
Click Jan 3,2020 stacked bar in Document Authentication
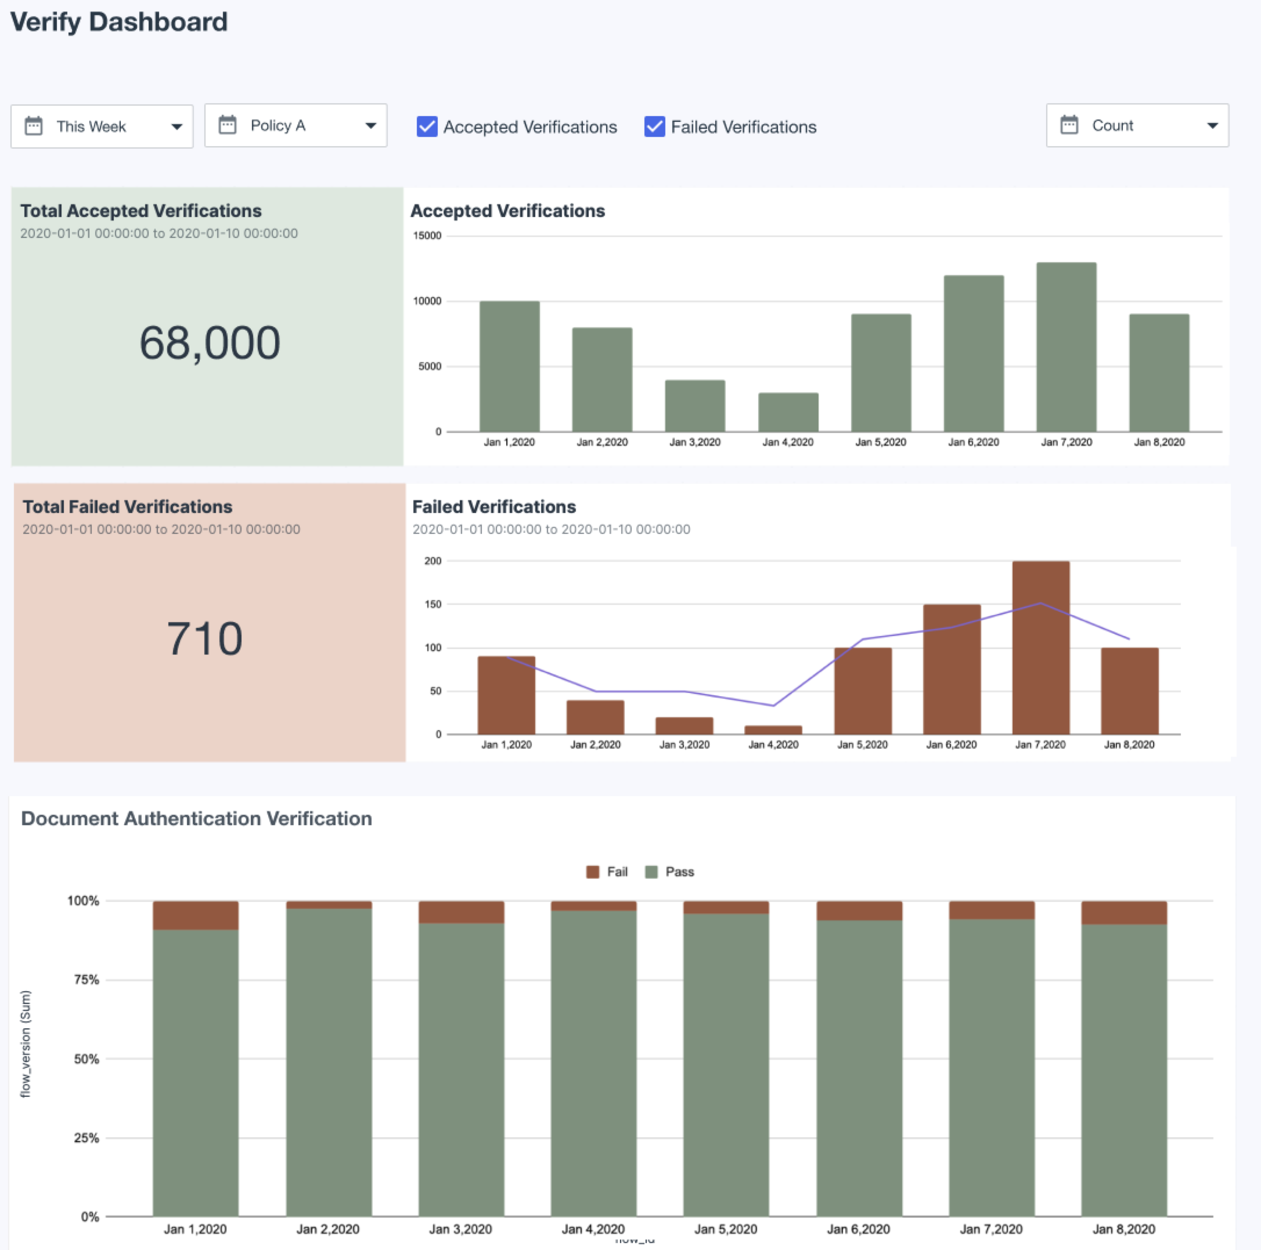[461, 1058]
